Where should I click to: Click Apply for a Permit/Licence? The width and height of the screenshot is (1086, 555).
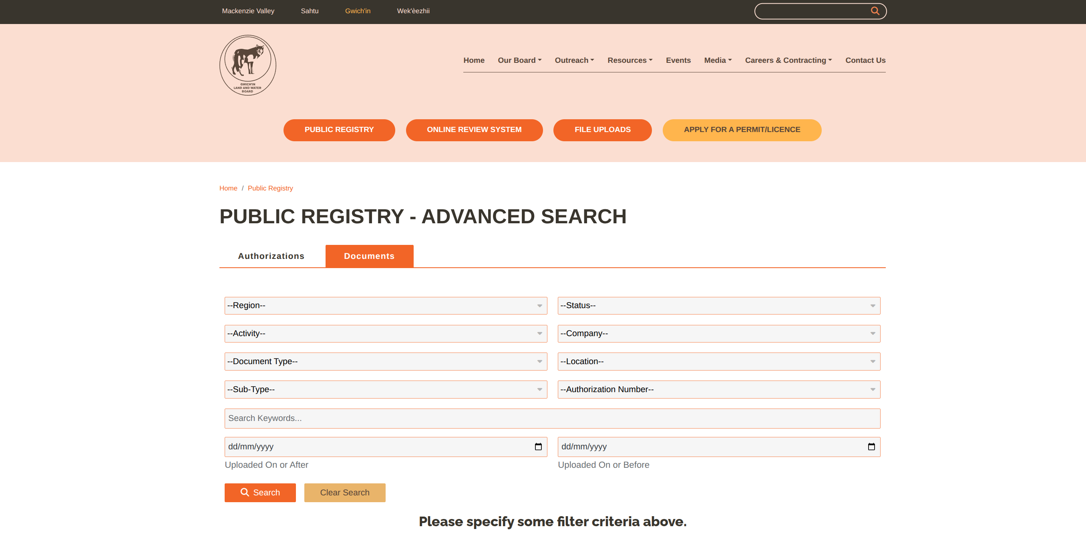point(742,130)
